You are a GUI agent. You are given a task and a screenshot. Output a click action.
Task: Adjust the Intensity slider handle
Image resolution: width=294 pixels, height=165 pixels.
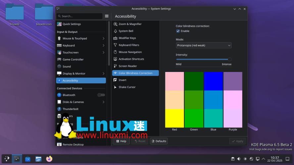[229, 59]
